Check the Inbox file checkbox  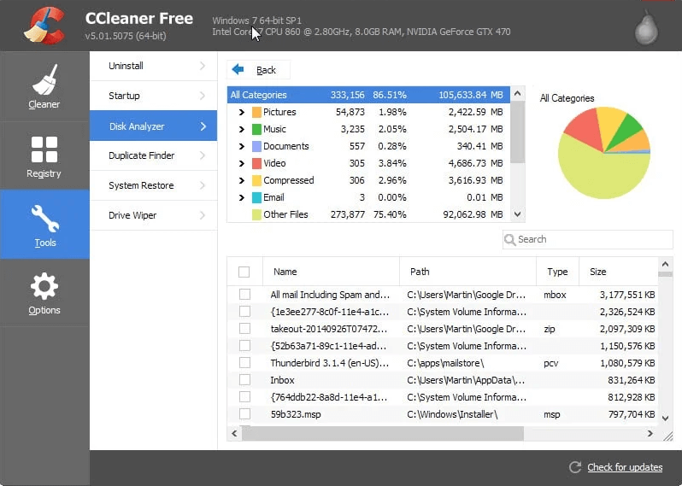coord(245,380)
